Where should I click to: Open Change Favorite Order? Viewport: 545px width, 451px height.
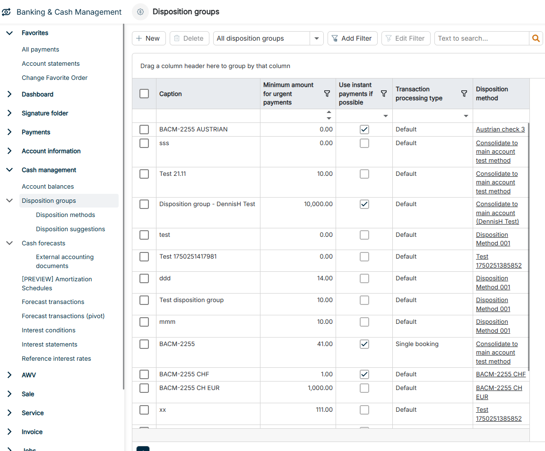pos(54,78)
